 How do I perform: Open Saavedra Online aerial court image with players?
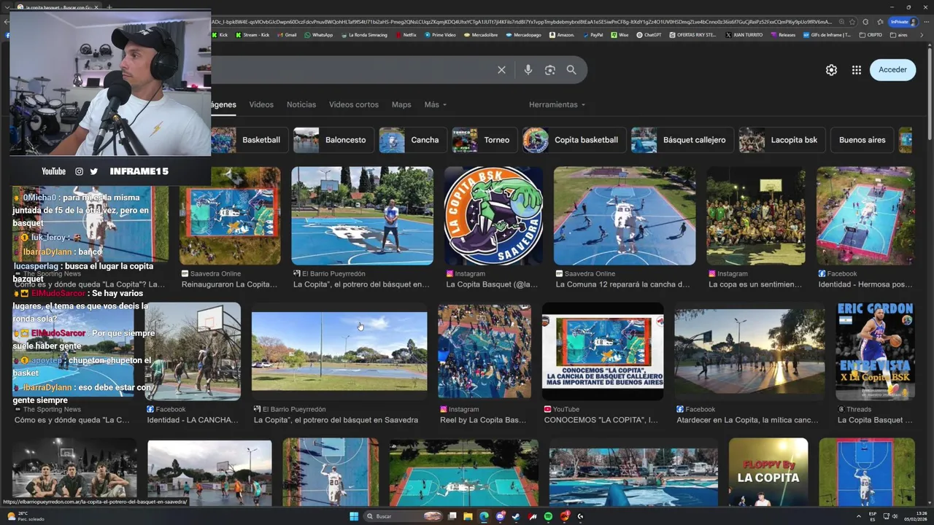coord(625,216)
